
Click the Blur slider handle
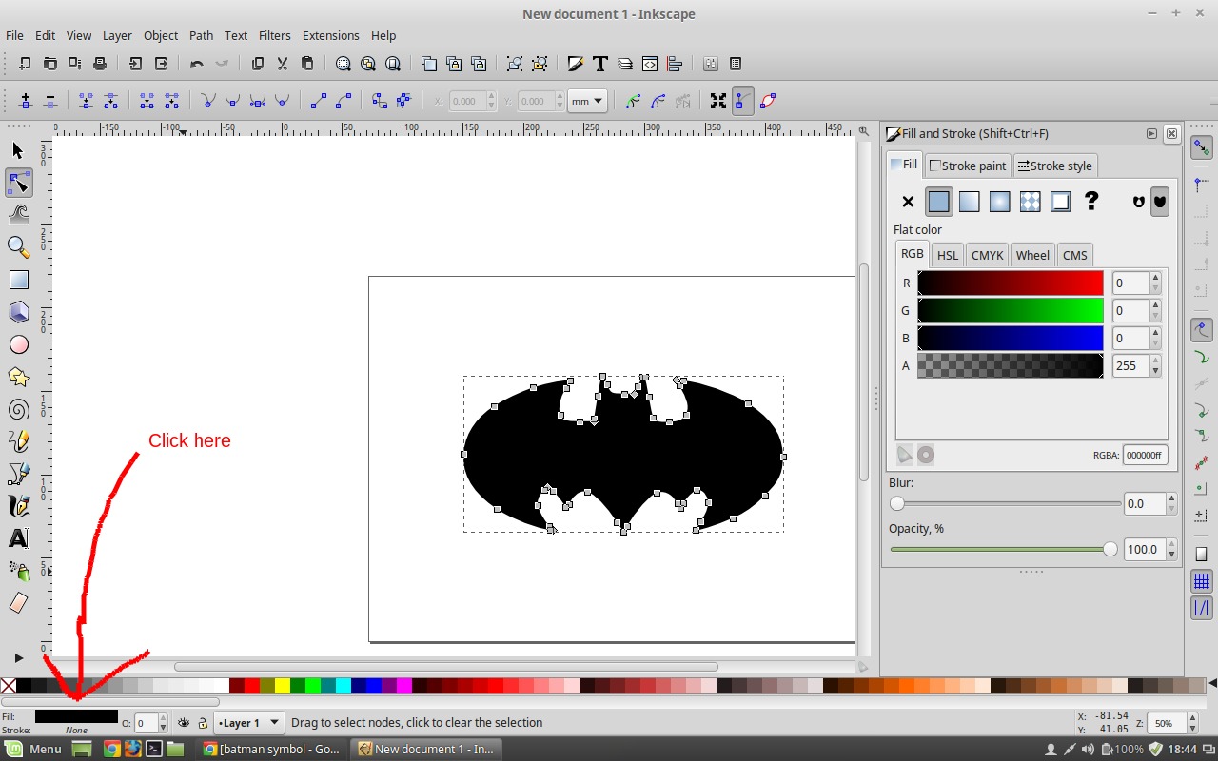(897, 503)
